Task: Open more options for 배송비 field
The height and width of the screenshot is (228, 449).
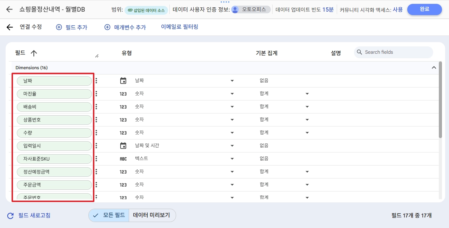Action: pos(96,107)
